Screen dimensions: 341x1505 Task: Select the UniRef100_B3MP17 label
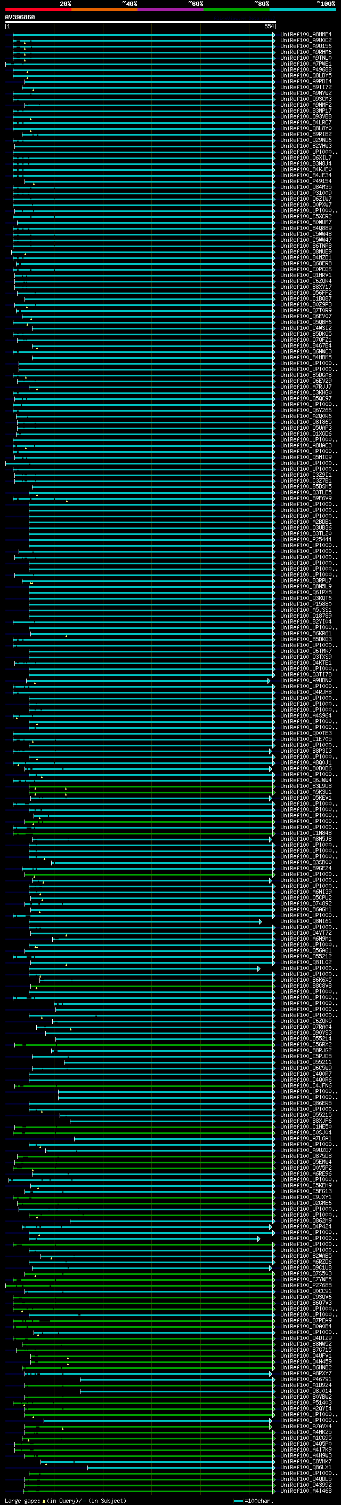(306, 111)
